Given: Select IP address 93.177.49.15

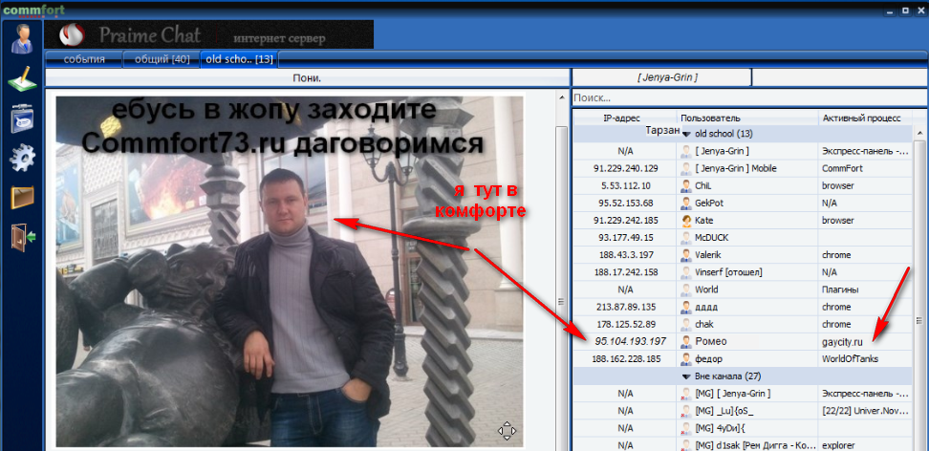Looking at the screenshot, I should 625,238.
